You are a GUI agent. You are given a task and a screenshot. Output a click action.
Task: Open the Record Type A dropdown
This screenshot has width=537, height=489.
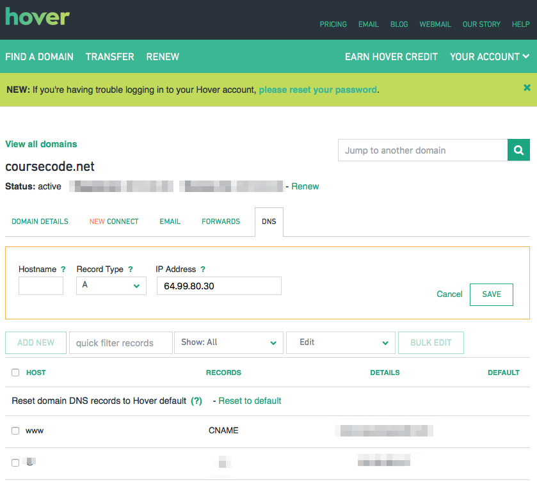[111, 285]
